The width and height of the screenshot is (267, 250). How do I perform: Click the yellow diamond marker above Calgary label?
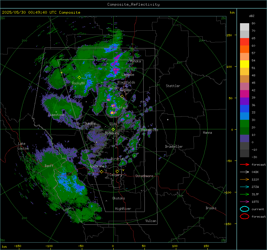coord(117,171)
